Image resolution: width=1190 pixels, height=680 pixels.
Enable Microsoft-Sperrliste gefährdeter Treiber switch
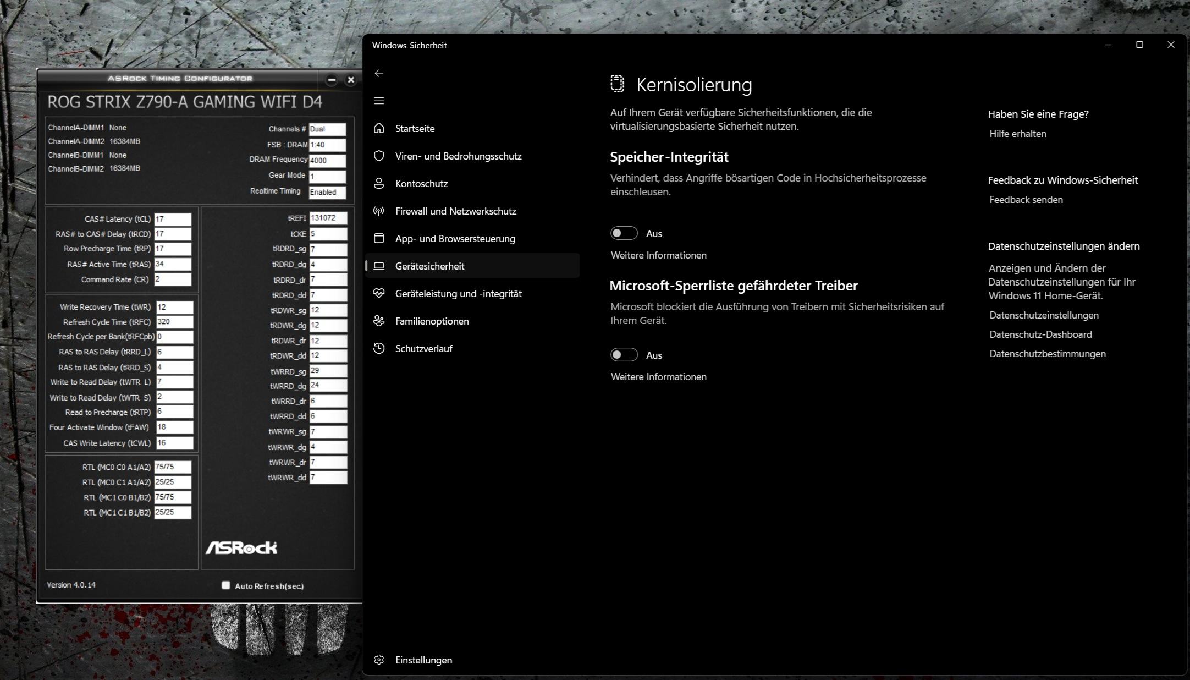point(624,355)
